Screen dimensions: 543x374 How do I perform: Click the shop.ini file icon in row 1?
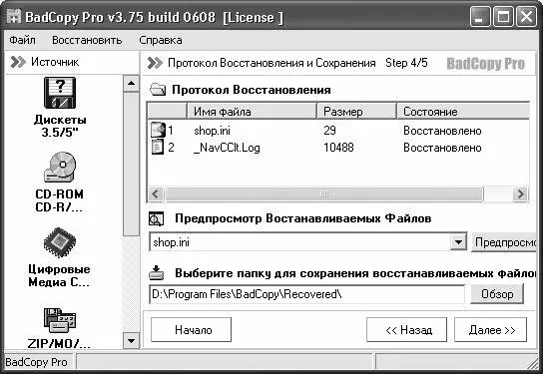(158, 130)
